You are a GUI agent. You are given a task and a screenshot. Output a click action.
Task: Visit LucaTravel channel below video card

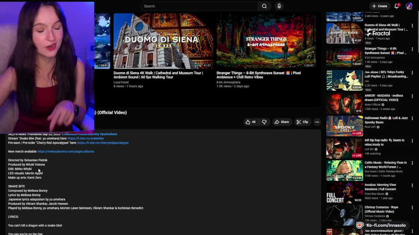121,82
